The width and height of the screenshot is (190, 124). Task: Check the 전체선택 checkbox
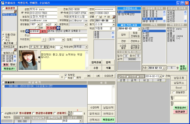(x=3, y=82)
